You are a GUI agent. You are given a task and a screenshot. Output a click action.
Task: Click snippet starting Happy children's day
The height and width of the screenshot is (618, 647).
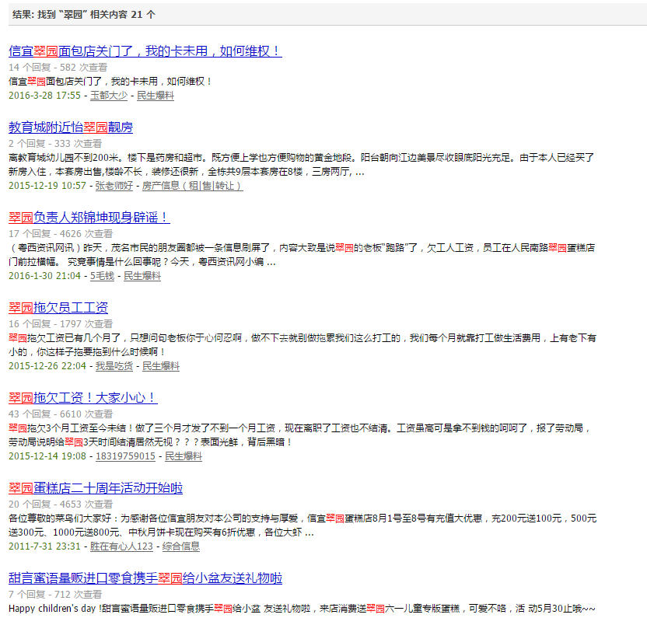tap(302, 609)
